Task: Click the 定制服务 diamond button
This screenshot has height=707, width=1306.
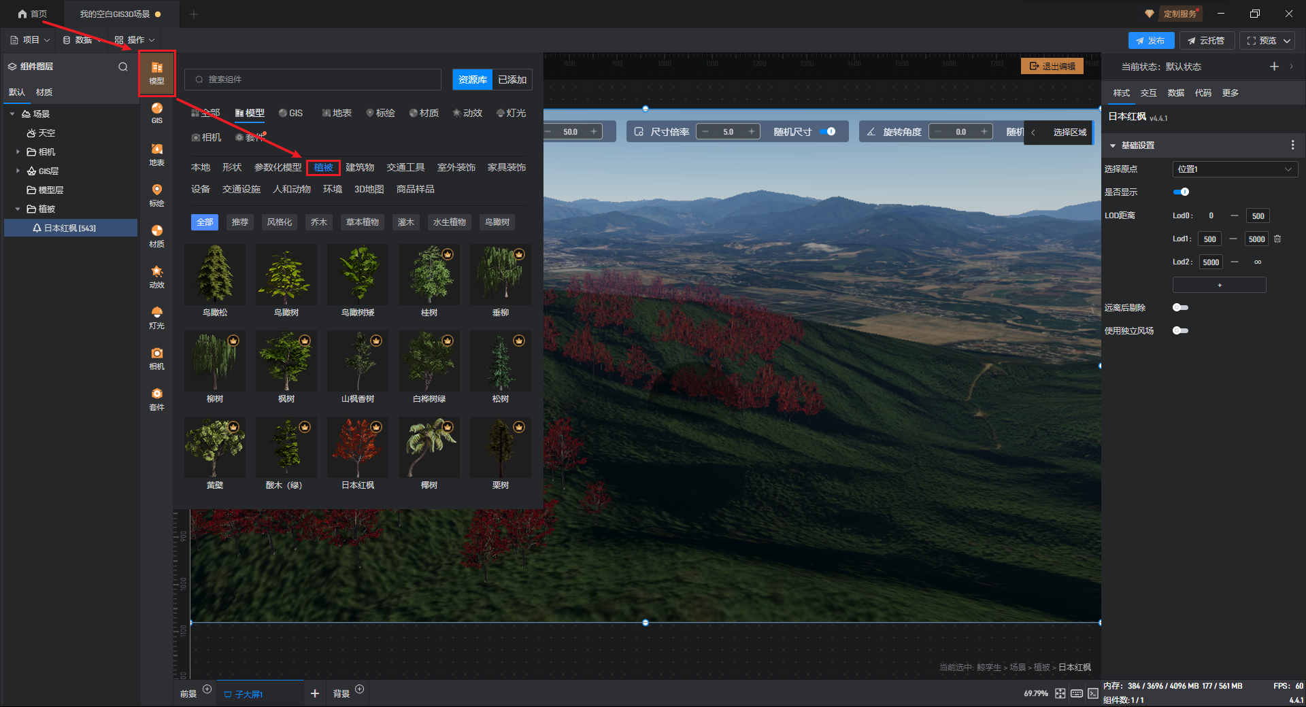Action: point(1173,14)
